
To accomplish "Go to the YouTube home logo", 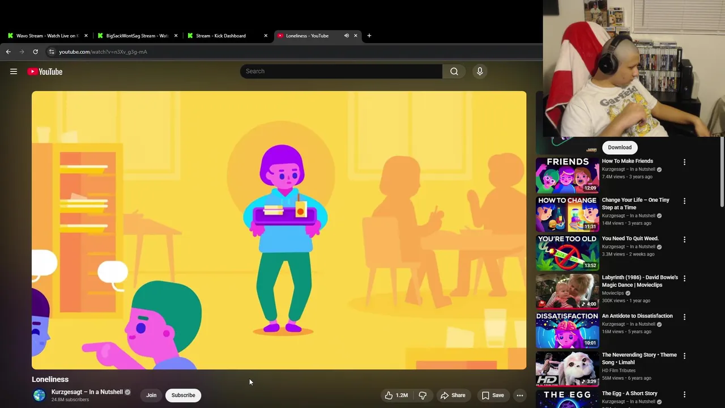I will pyautogui.click(x=45, y=71).
